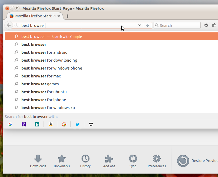Search with the Twitter engine icon
Image resolution: width=218 pixels, height=177 pixels.
pyautogui.click(x=78, y=124)
